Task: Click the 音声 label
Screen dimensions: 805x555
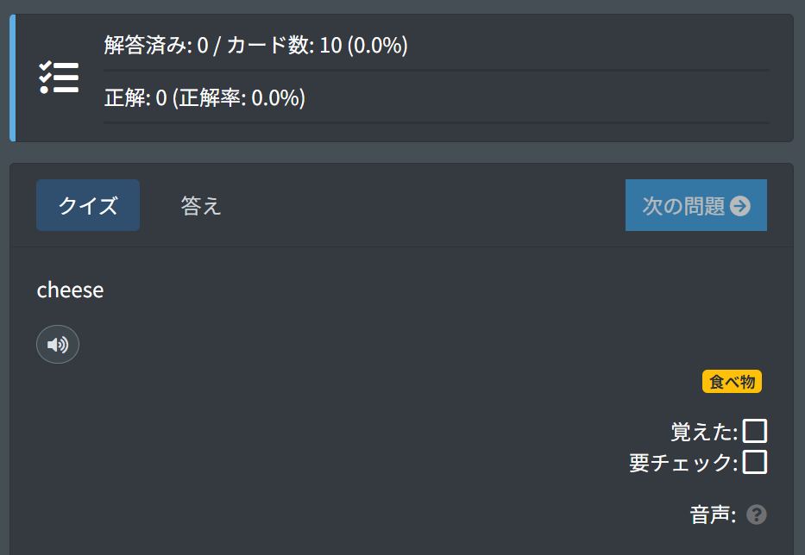Action: [713, 514]
